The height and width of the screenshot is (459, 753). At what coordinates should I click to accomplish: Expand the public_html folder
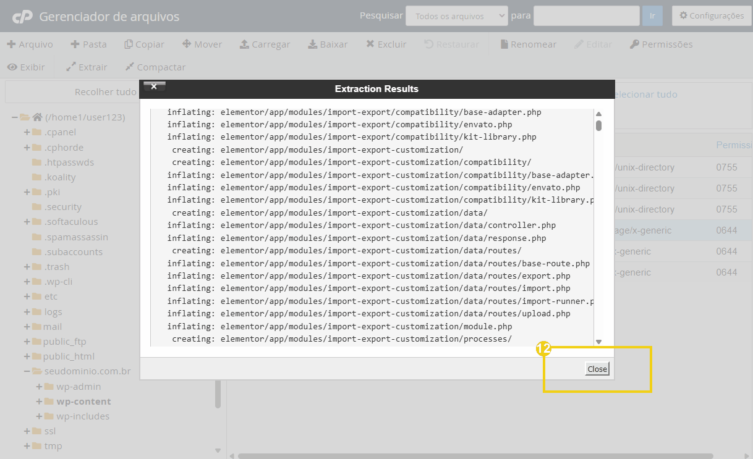coord(27,356)
